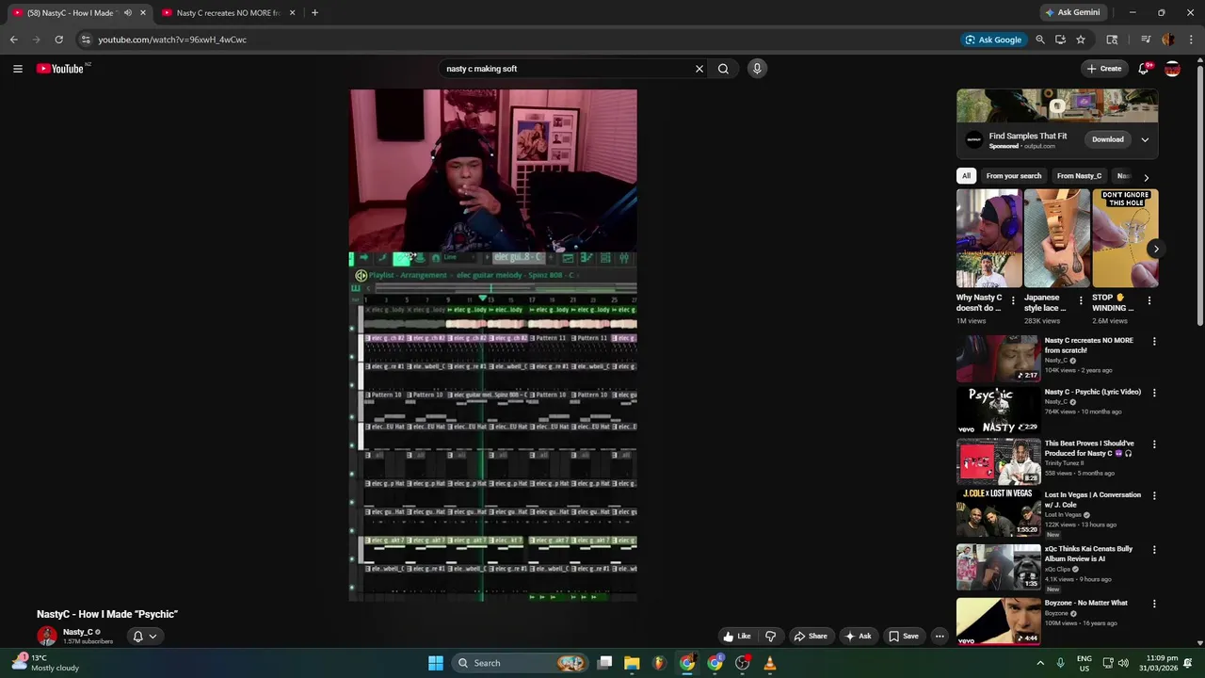Click the YouTube Create button
Screen dimensions: 1205x678
[x=1103, y=69]
